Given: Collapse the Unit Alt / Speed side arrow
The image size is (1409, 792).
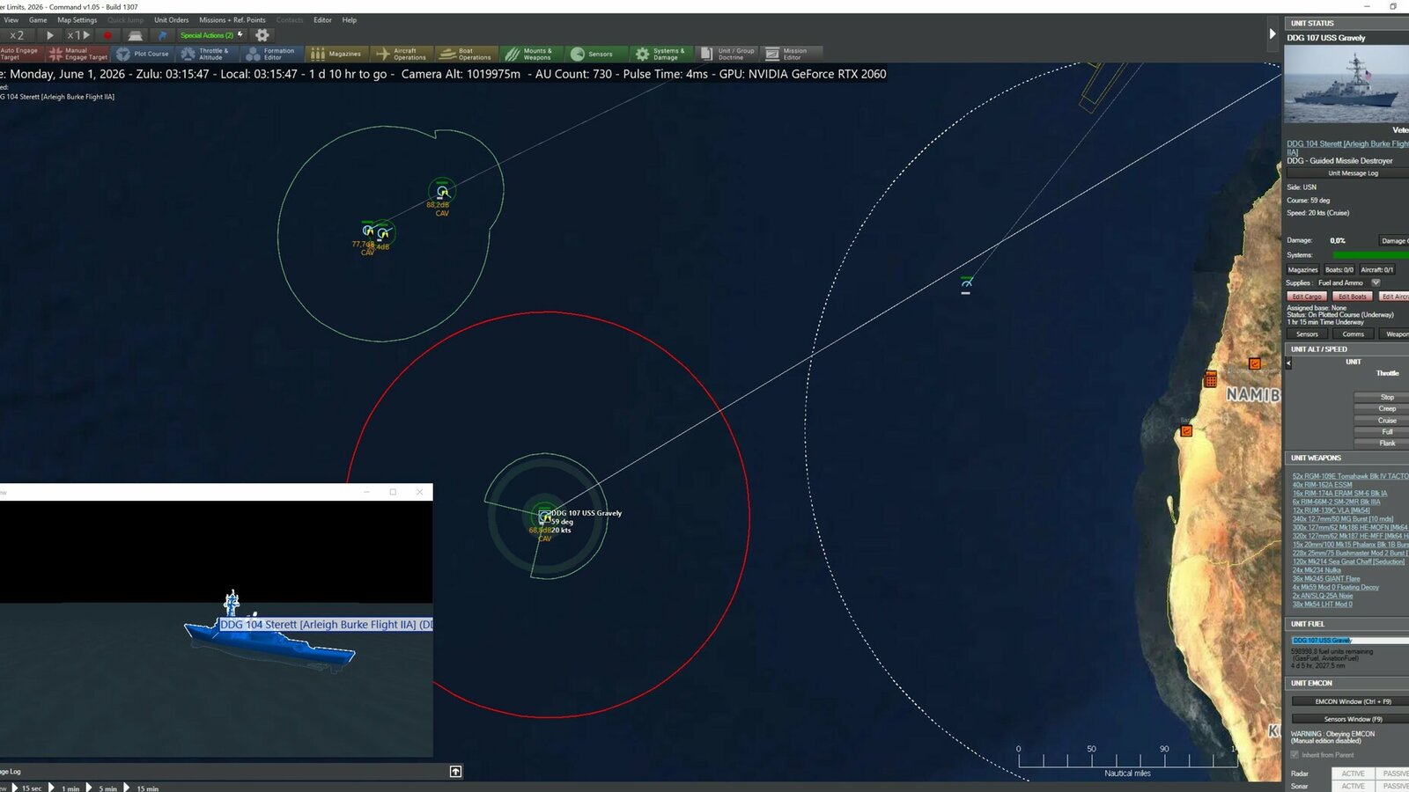Looking at the screenshot, I should pos(1288,363).
